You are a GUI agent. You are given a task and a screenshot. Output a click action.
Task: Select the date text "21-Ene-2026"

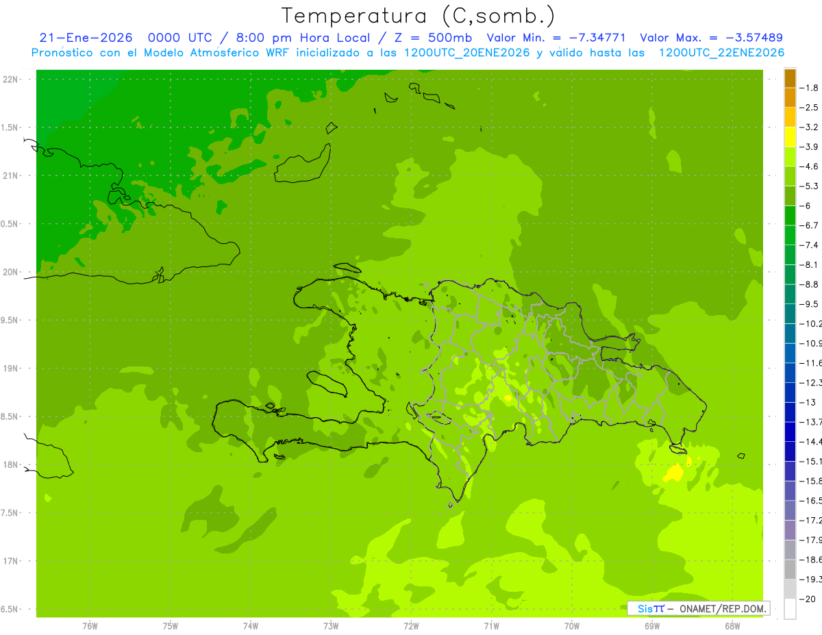pyautogui.click(x=86, y=38)
